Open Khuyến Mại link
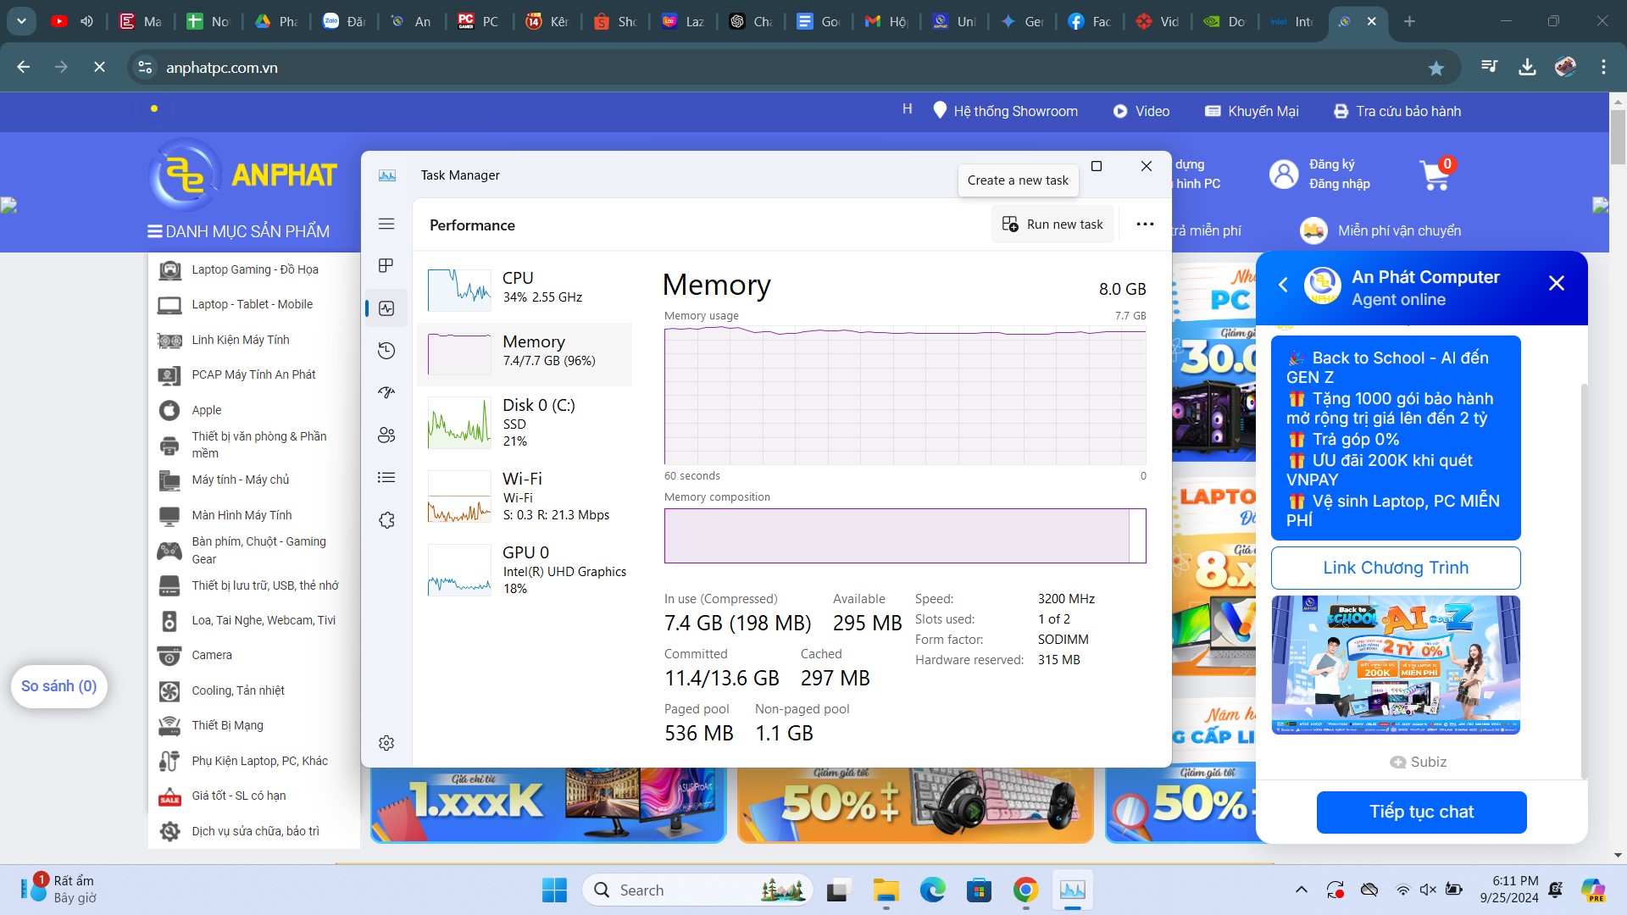 coord(1252,111)
